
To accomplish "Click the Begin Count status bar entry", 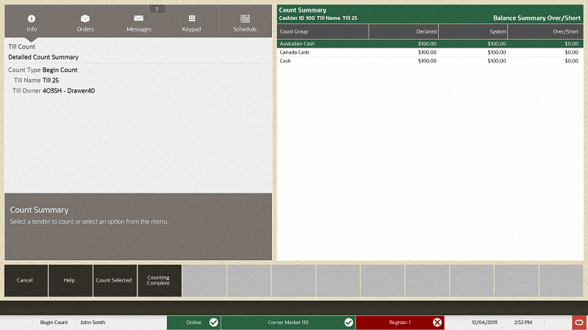I will tap(54, 322).
